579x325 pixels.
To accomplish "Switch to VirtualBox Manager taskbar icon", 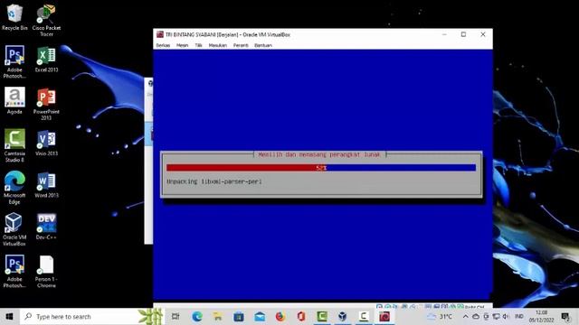I will (x=343, y=317).
